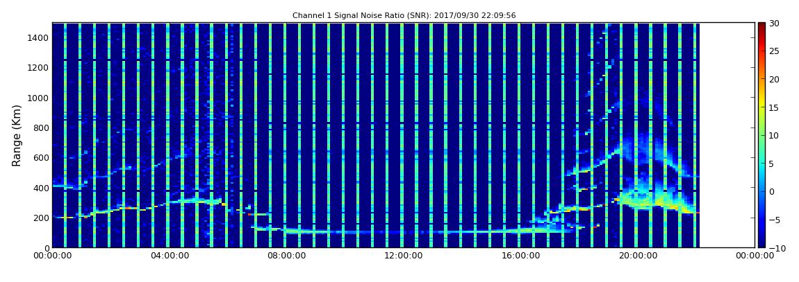Click the empty white plot region after 22:00
799x282 pixels.
(727, 135)
